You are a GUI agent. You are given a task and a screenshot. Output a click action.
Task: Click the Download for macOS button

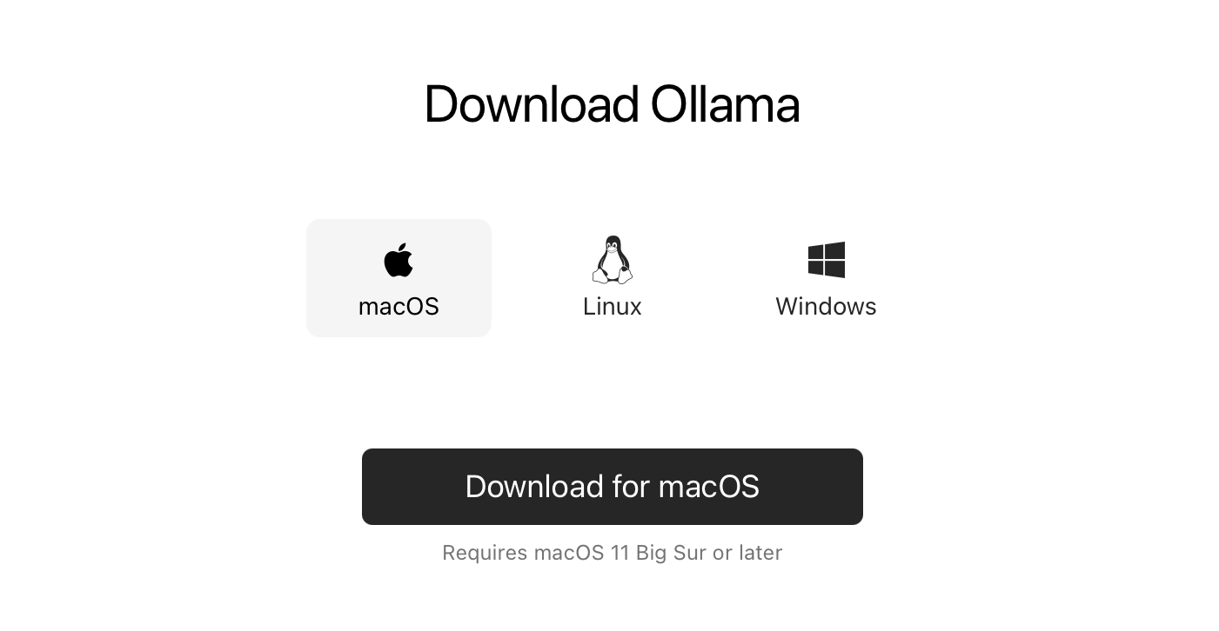[613, 487]
